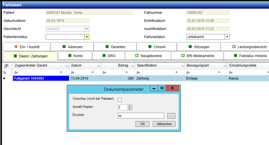Open the Geschlecht dropdown

87,29
